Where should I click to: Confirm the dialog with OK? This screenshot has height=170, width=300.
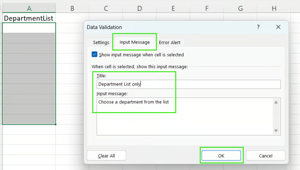point(221,156)
